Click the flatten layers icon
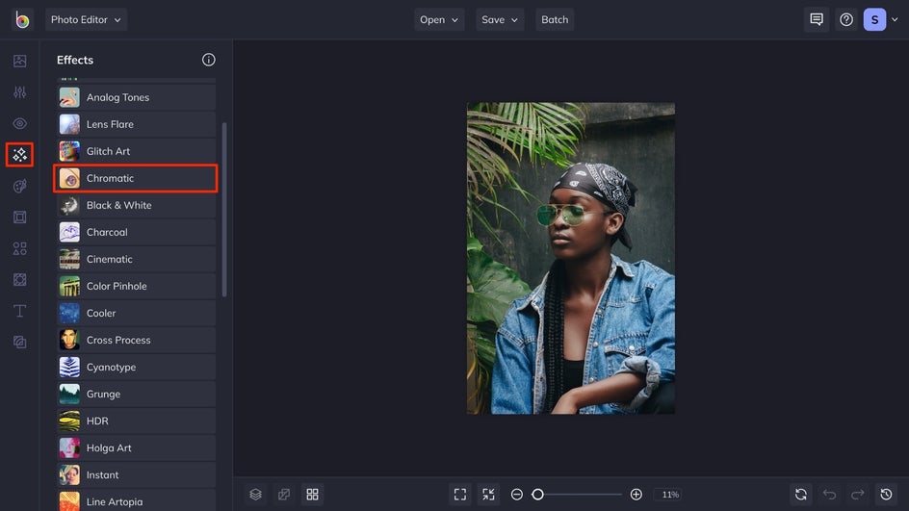 pos(284,495)
